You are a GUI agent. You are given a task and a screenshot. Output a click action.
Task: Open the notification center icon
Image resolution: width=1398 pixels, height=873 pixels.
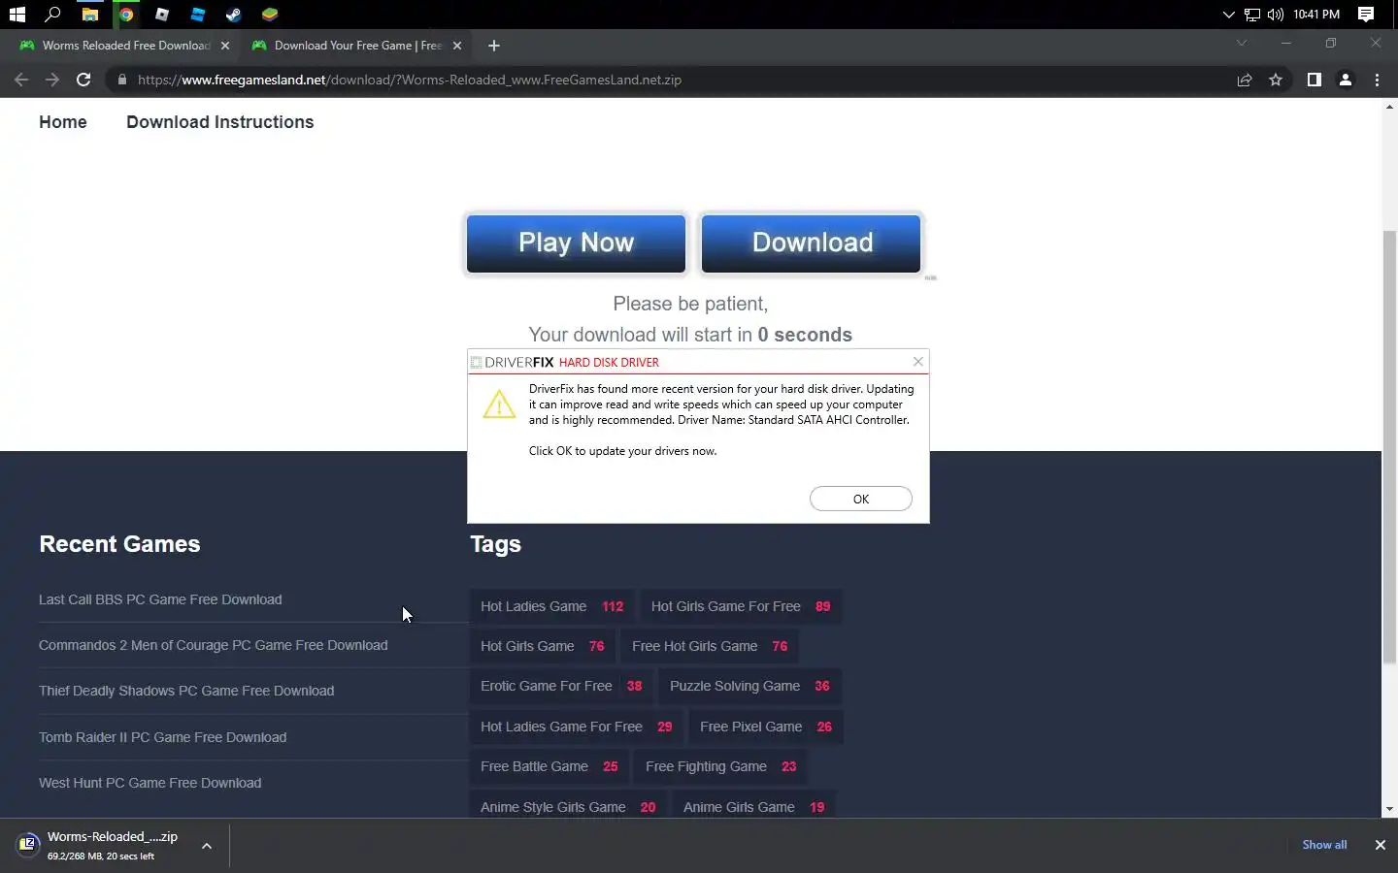[x=1366, y=15]
